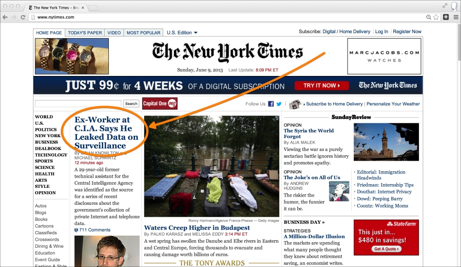The image size is (461, 267).
Task: Reload the page with refresh icon
Action: 23,17
